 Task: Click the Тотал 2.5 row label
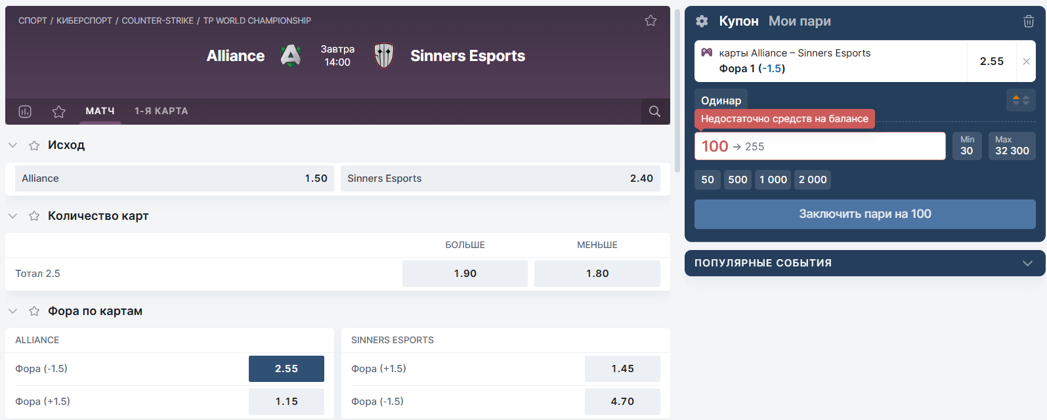coord(38,274)
